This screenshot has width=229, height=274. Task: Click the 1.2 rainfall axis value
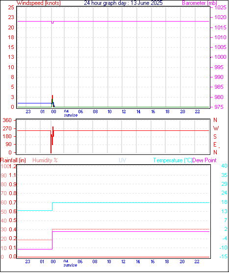pos(13,166)
